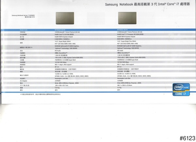Screen dimensions: 196x142
Task: Click the Intel inside Core i7 badge
Action: click(181, 90)
